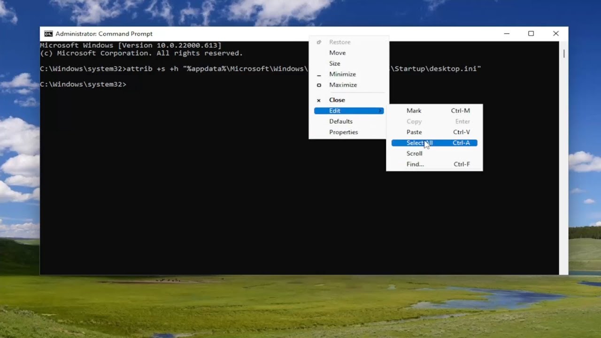Choose Restore in the system menu
Screen dimensions: 601x338
coord(349,42)
